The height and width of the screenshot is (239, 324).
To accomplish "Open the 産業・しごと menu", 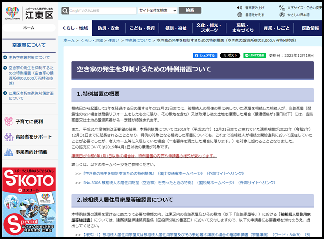I will 276,28.
